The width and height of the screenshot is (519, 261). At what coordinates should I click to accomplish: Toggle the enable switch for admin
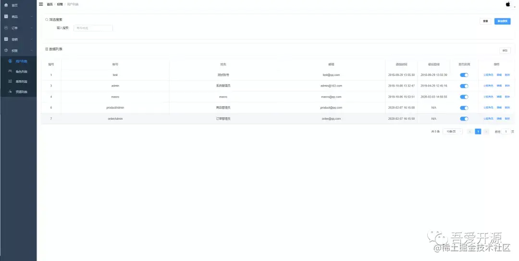[464, 86]
